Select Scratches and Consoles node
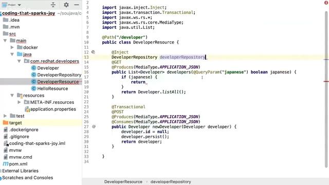 (27, 178)
